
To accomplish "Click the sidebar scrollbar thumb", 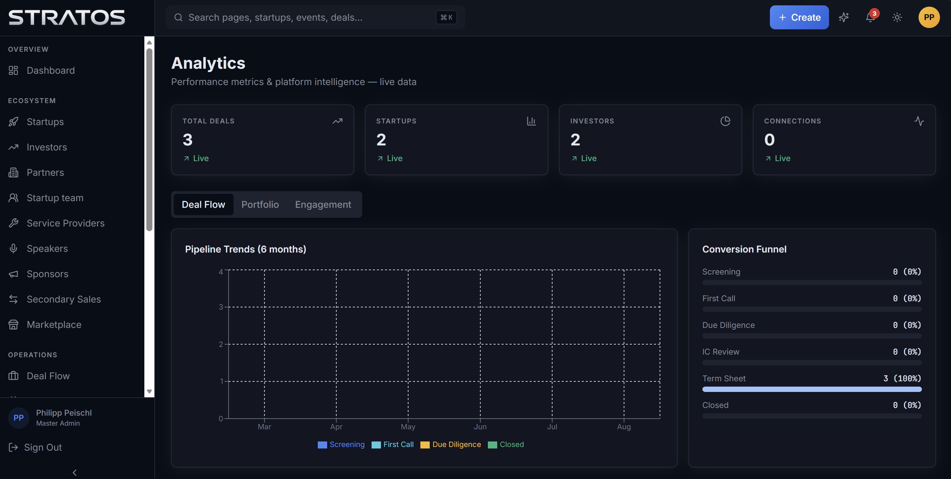I will [149, 140].
